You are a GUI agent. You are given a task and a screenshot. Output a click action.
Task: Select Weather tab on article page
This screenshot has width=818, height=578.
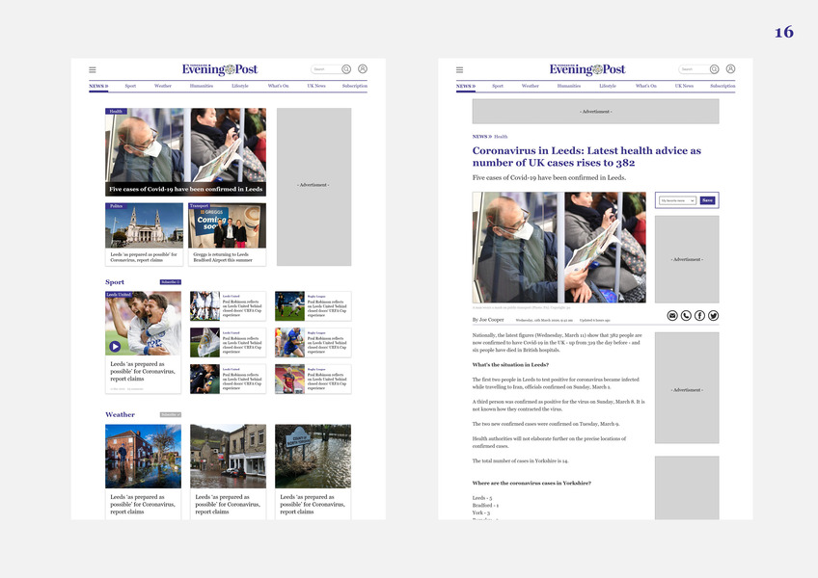[x=530, y=86]
